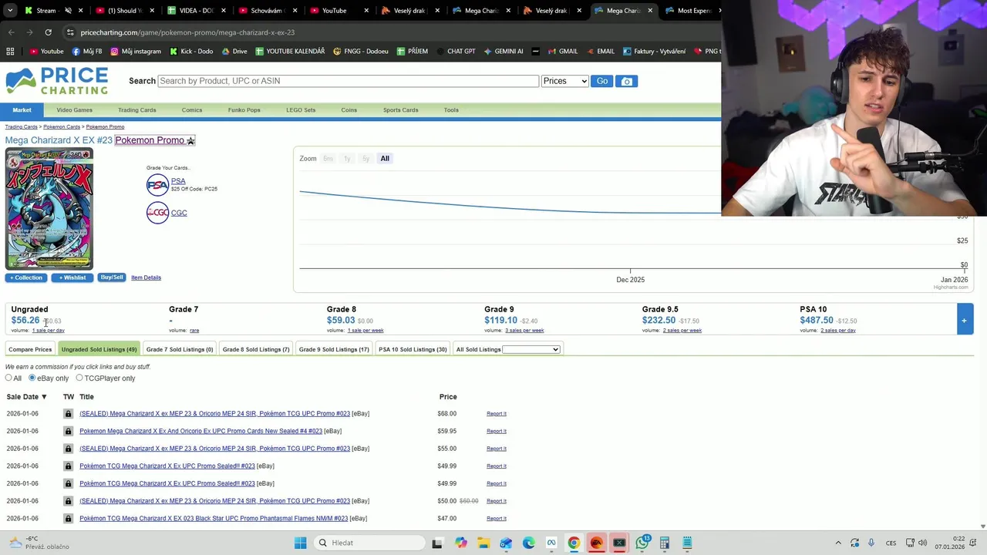The image size is (987, 555).
Task: Open the Kick - Dodo bookmark
Action: (x=190, y=51)
